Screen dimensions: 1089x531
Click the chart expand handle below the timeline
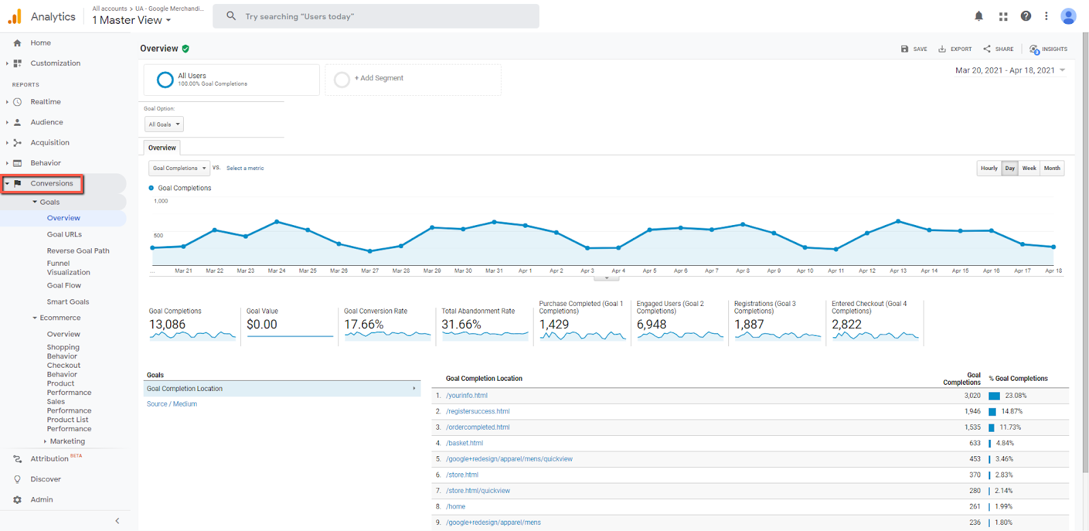tap(606, 278)
